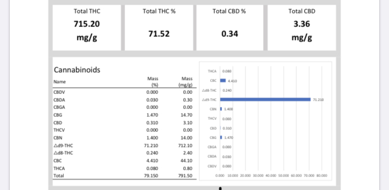Click the THCA axis label in chart

click(x=212, y=71)
